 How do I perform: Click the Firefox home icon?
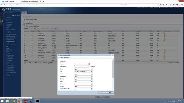pyautogui.click(x=170, y=5)
